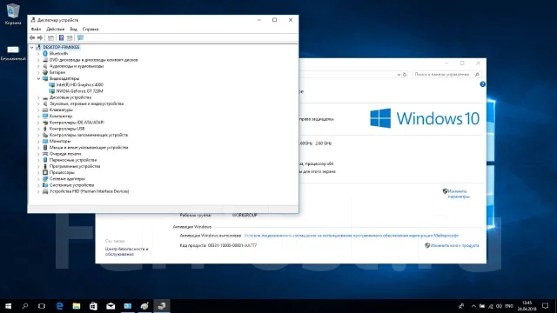The height and width of the screenshot is (313, 557).
Task: Click refresh icon beside System window address bar
Action: pyautogui.click(x=405, y=75)
